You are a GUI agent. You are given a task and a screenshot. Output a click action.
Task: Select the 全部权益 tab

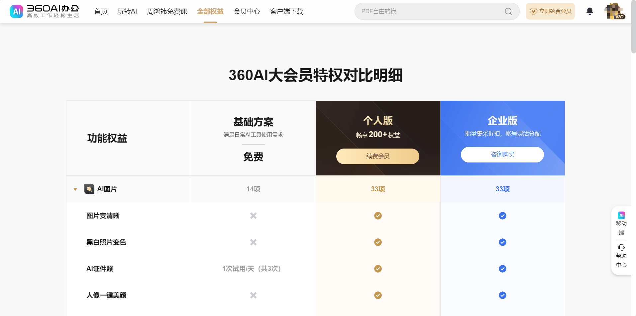pyautogui.click(x=210, y=11)
